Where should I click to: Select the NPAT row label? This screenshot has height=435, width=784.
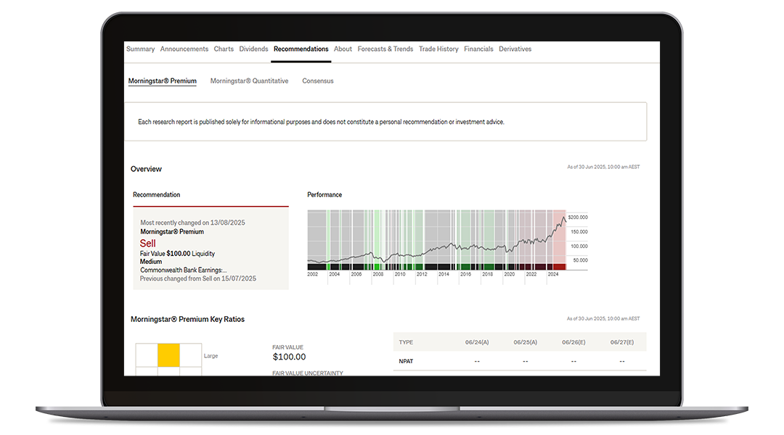(x=406, y=360)
